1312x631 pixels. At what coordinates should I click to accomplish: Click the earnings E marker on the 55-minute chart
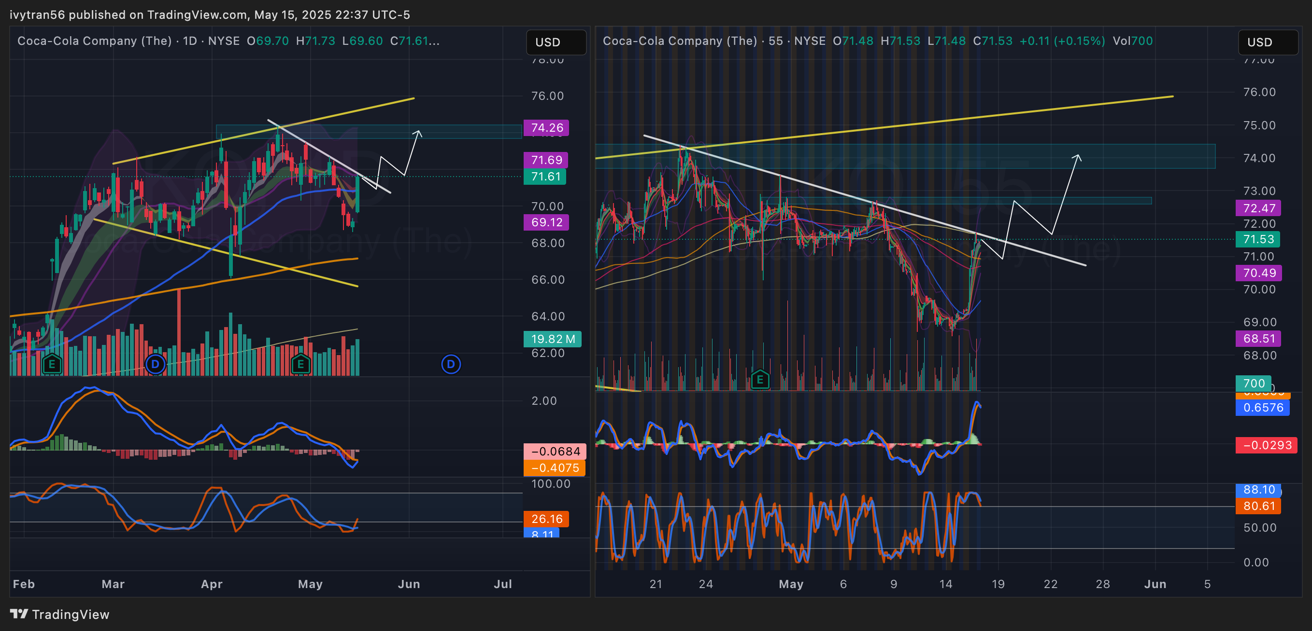(x=760, y=379)
